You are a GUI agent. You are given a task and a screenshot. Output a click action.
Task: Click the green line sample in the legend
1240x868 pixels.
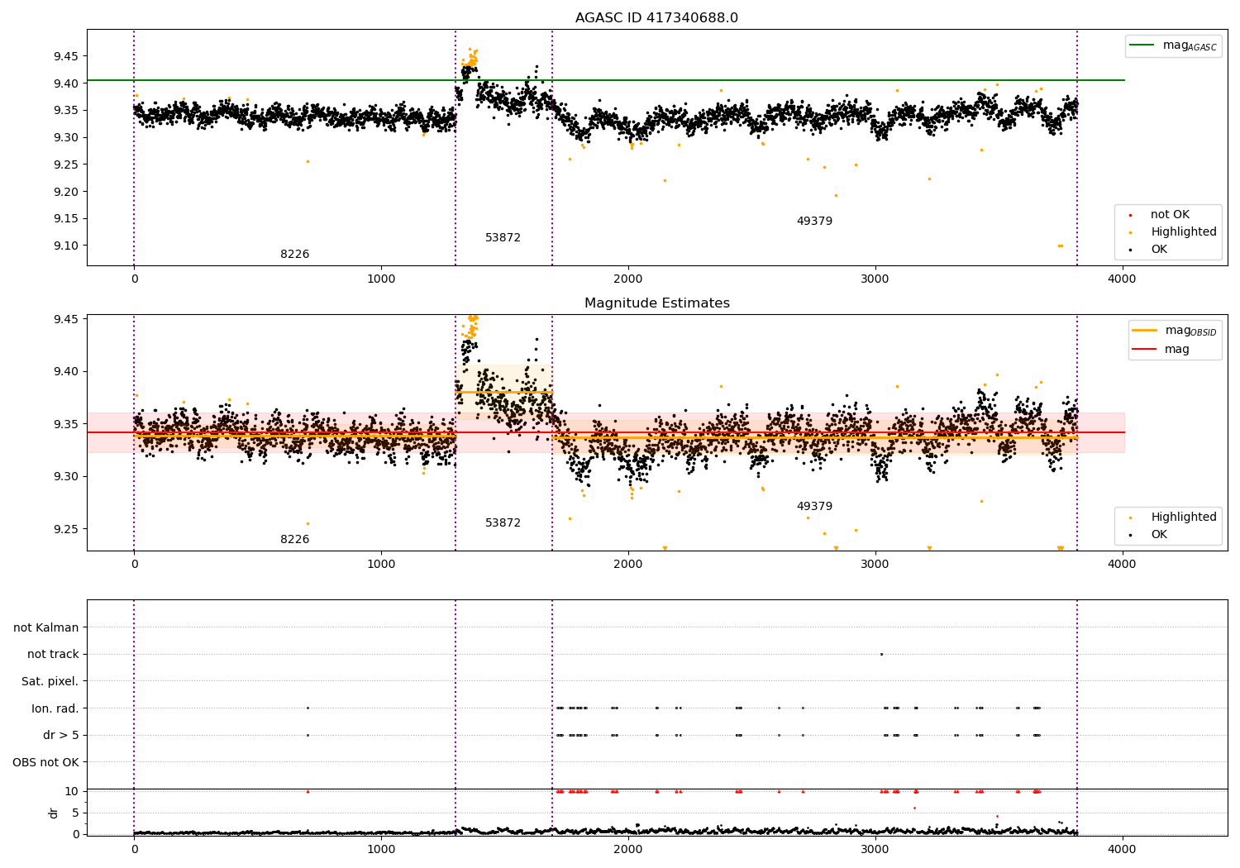click(1143, 45)
